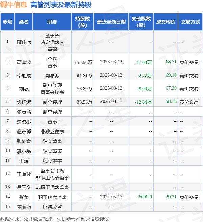
Task: Click 法定代表人 position text
Action: pyautogui.click(x=52, y=42)
